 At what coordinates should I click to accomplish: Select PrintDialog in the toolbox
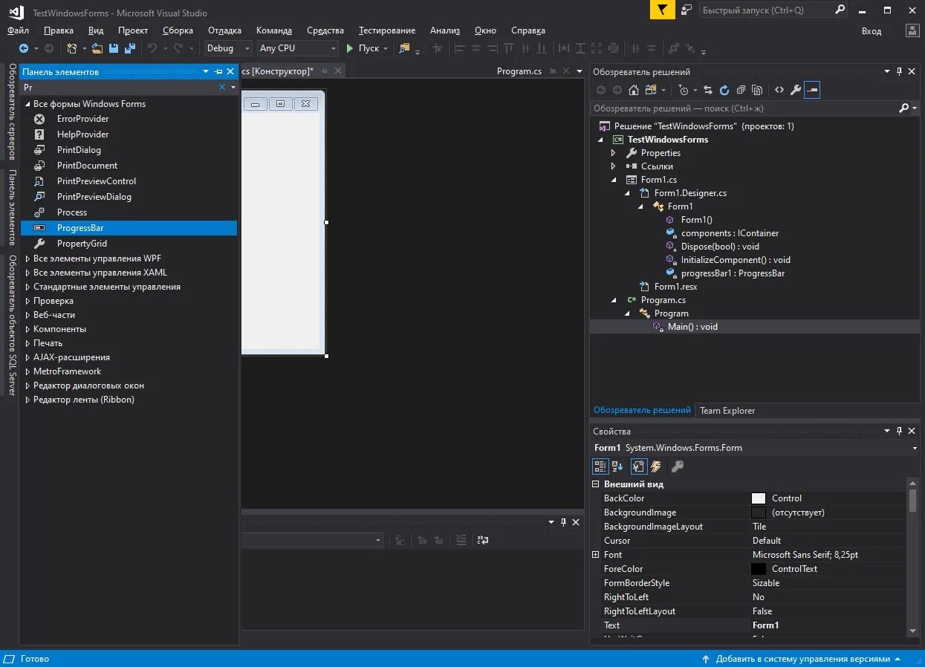(79, 150)
